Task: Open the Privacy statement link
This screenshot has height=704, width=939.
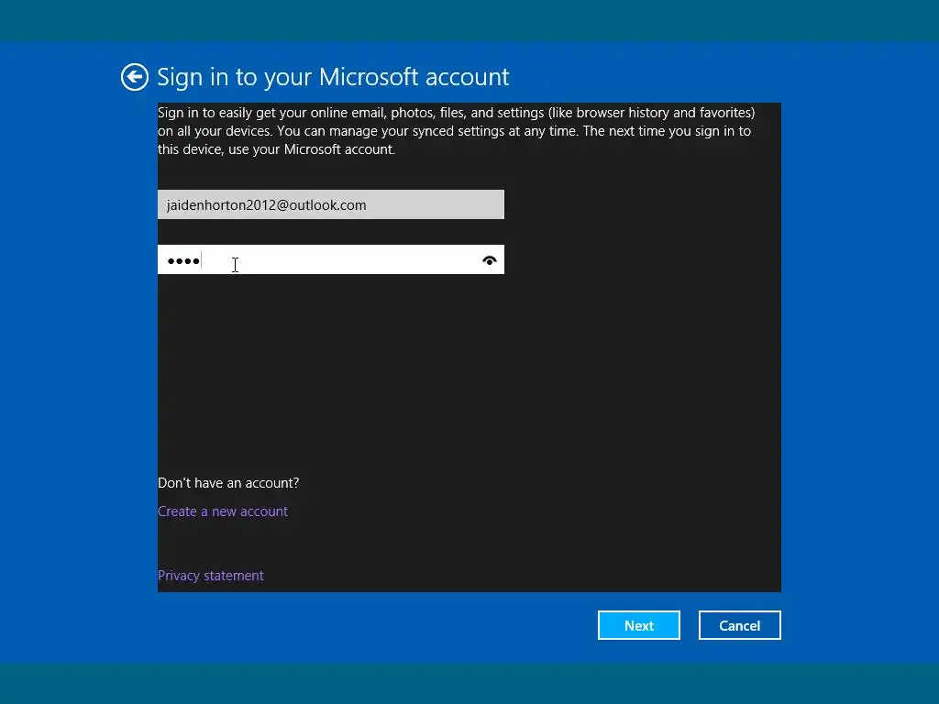Action: [x=210, y=576]
